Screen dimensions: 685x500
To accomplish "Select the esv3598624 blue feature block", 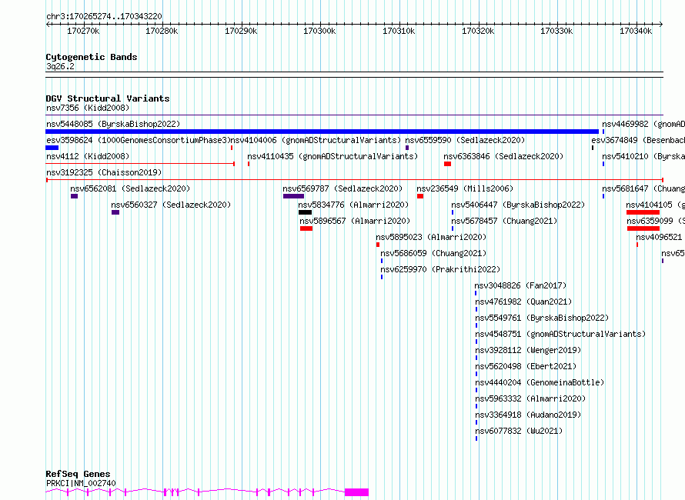I will click(x=52, y=148).
